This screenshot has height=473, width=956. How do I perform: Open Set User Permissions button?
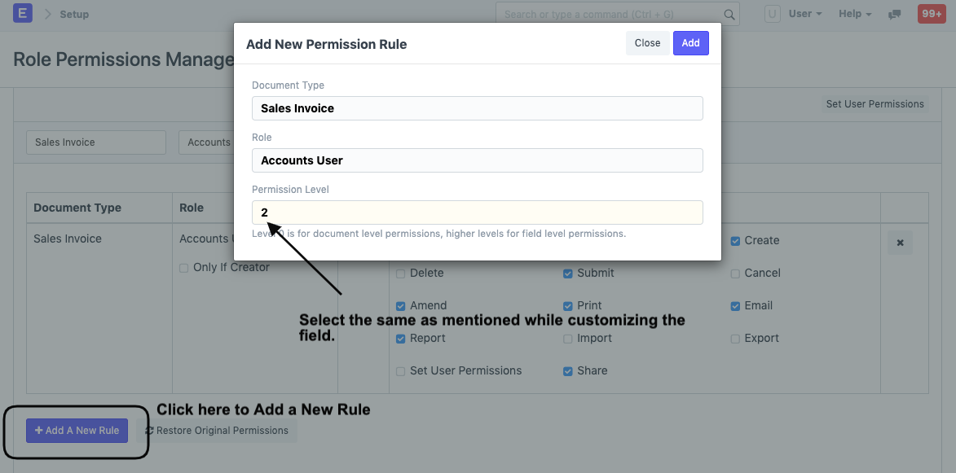[x=874, y=104]
